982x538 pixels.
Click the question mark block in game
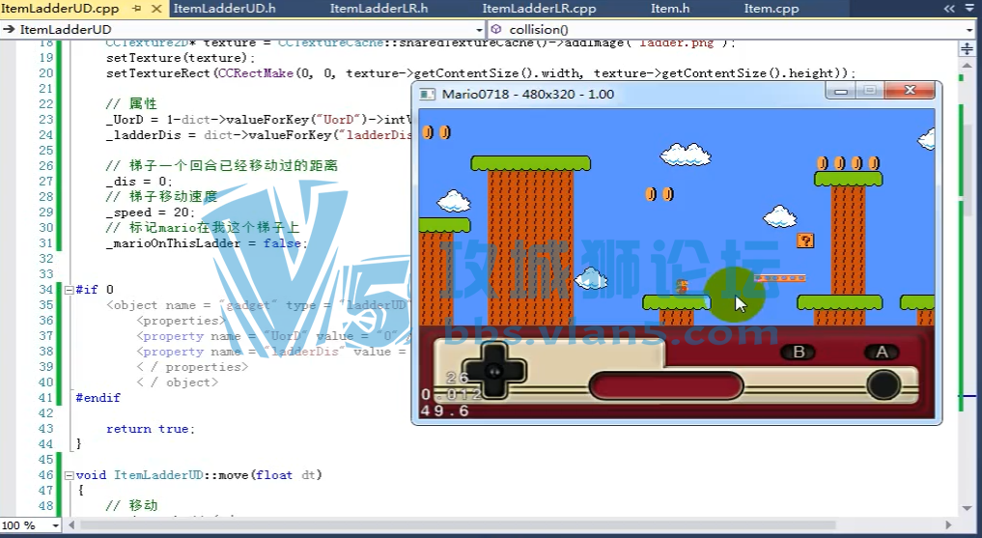pyautogui.click(x=805, y=241)
